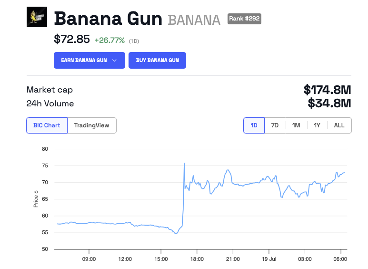Click the BANANA ticker symbol
Viewport: 368px width, 269px height.
coord(194,20)
